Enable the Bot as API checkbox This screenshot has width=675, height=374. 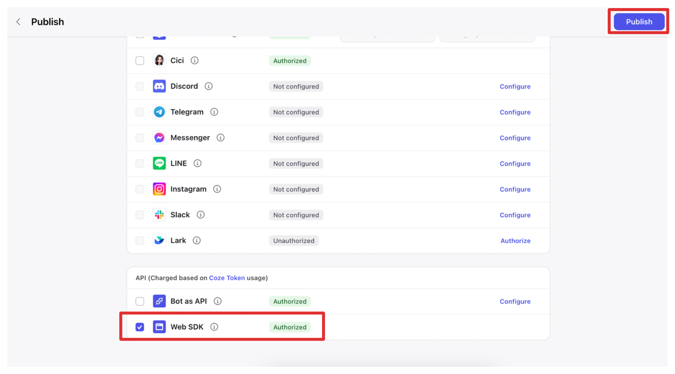(140, 301)
